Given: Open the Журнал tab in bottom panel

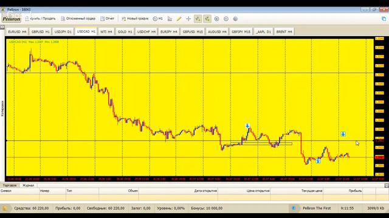Looking at the screenshot, I should tap(28, 185).
